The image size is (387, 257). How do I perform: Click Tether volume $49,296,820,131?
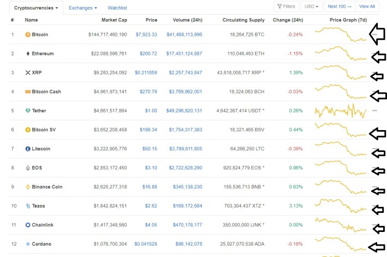[x=184, y=111]
